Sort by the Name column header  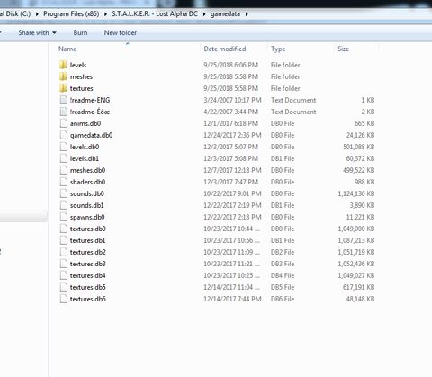[x=67, y=49]
